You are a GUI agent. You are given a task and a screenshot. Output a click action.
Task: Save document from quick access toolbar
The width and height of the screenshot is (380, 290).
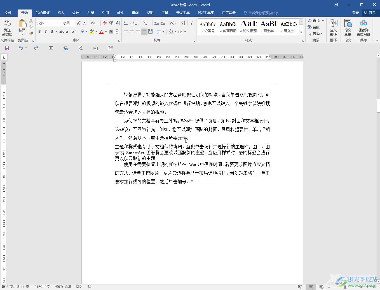pyautogui.click(x=7, y=48)
